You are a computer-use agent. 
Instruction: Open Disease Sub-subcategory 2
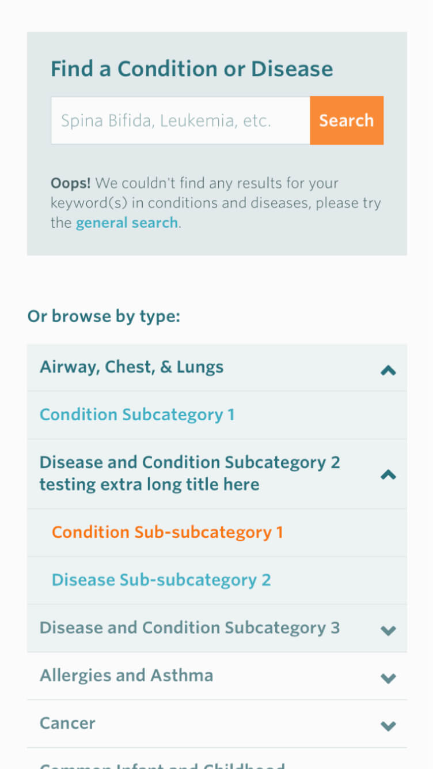click(x=161, y=580)
